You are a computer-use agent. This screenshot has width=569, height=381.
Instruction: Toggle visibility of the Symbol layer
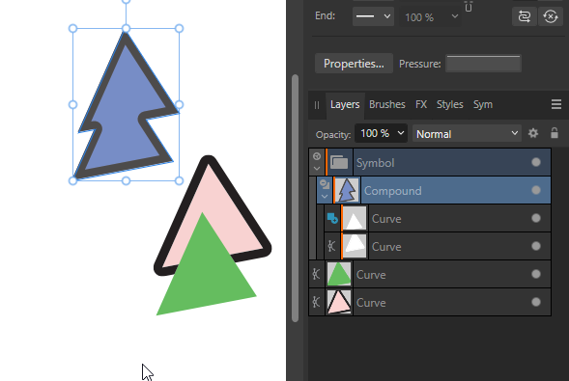point(536,162)
